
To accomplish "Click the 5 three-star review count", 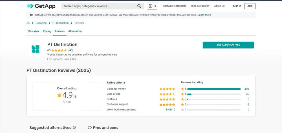I will (x=248, y=99).
